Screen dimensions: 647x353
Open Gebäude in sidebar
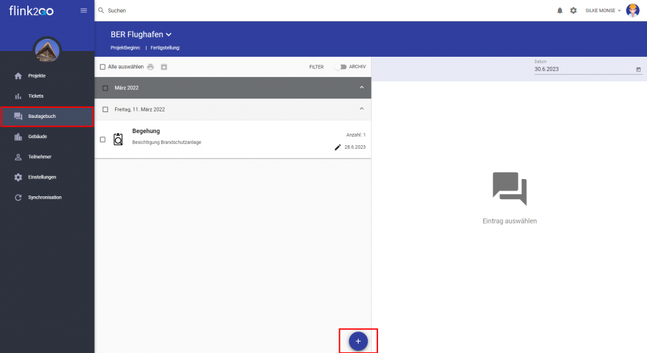(x=37, y=136)
